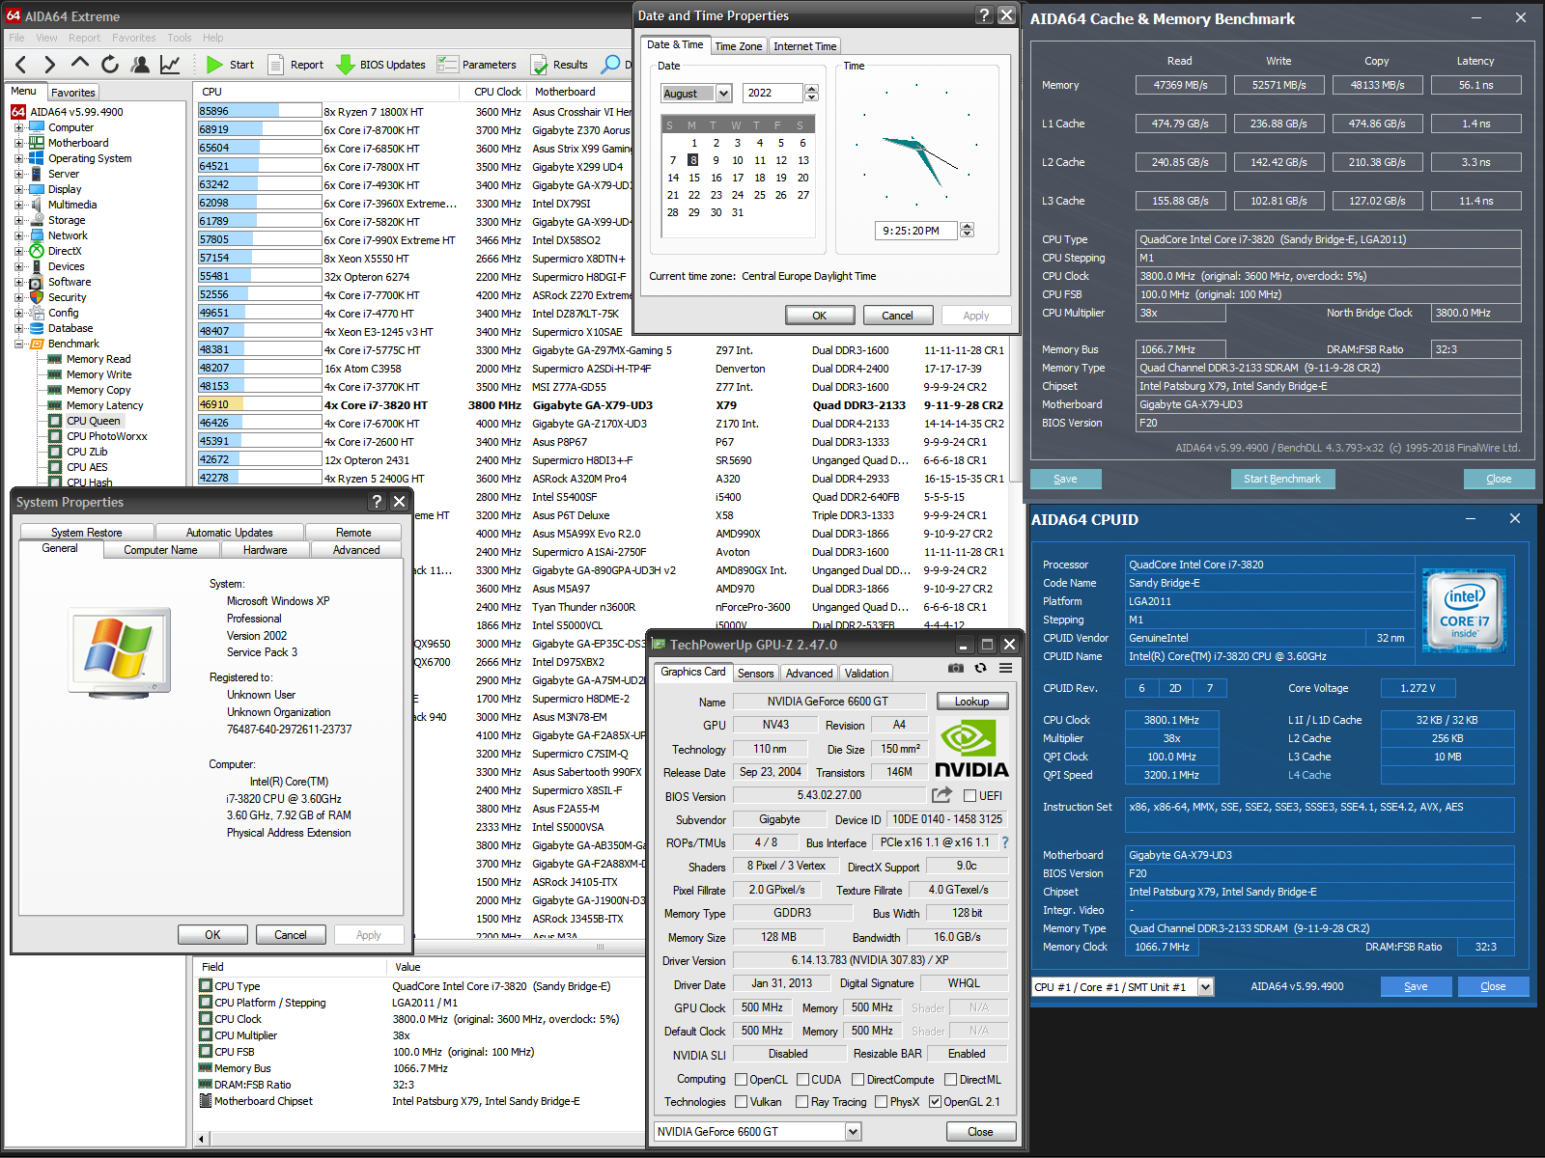Open CPU core selector dropdown in CPUID

coord(1205,987)
